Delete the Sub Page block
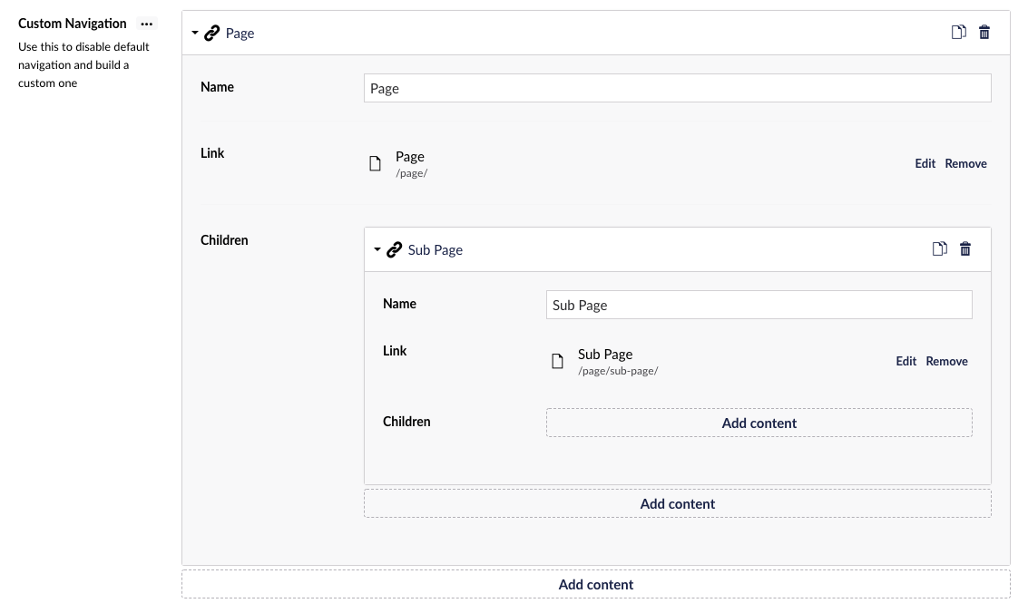1028x613 pixels. [965, 249]
